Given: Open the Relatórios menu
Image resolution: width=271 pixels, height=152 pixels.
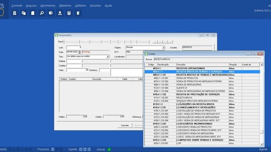Looking at the screenshot, I should 65,5.
